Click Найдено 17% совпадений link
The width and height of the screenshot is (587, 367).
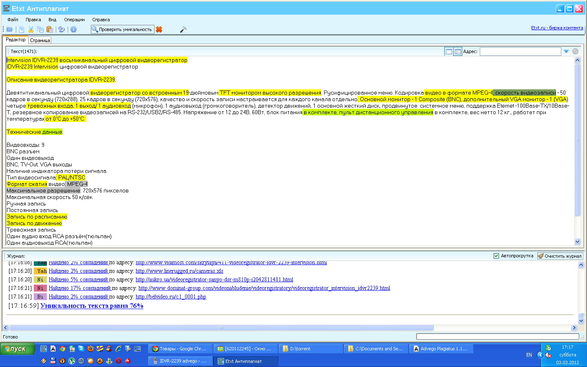pyautogui.click(x=79, y=288)
